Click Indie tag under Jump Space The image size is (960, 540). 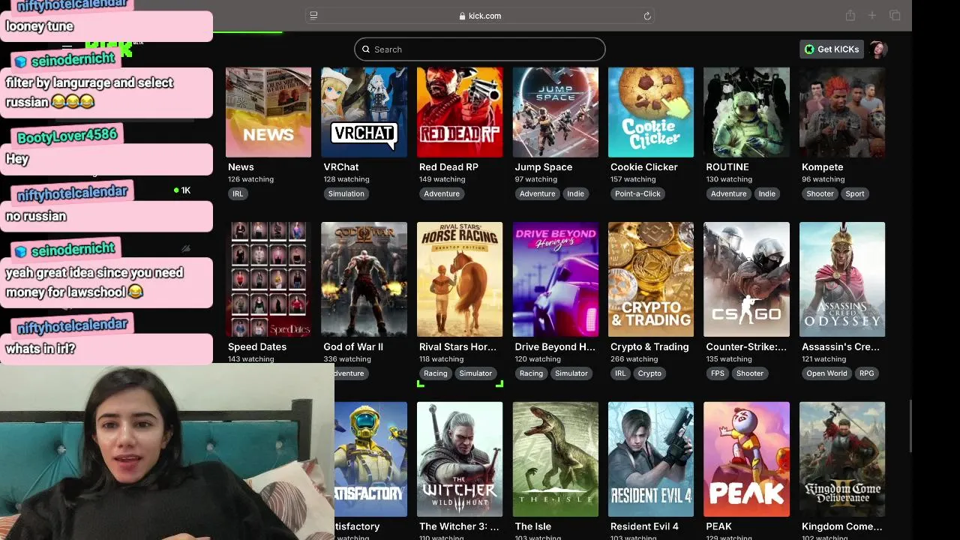[575, 193]
